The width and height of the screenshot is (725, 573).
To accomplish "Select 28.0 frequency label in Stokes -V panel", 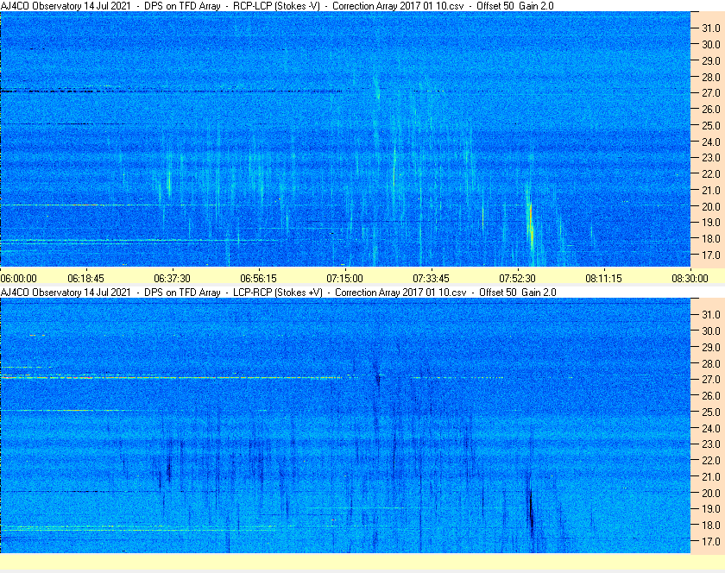I will point(711,77).
